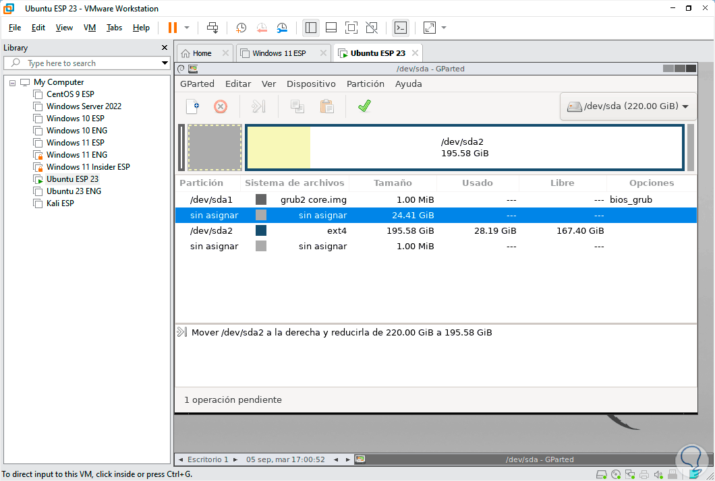
Task: Select Windows Server 2022 in the library
Action: click(84, 106)
